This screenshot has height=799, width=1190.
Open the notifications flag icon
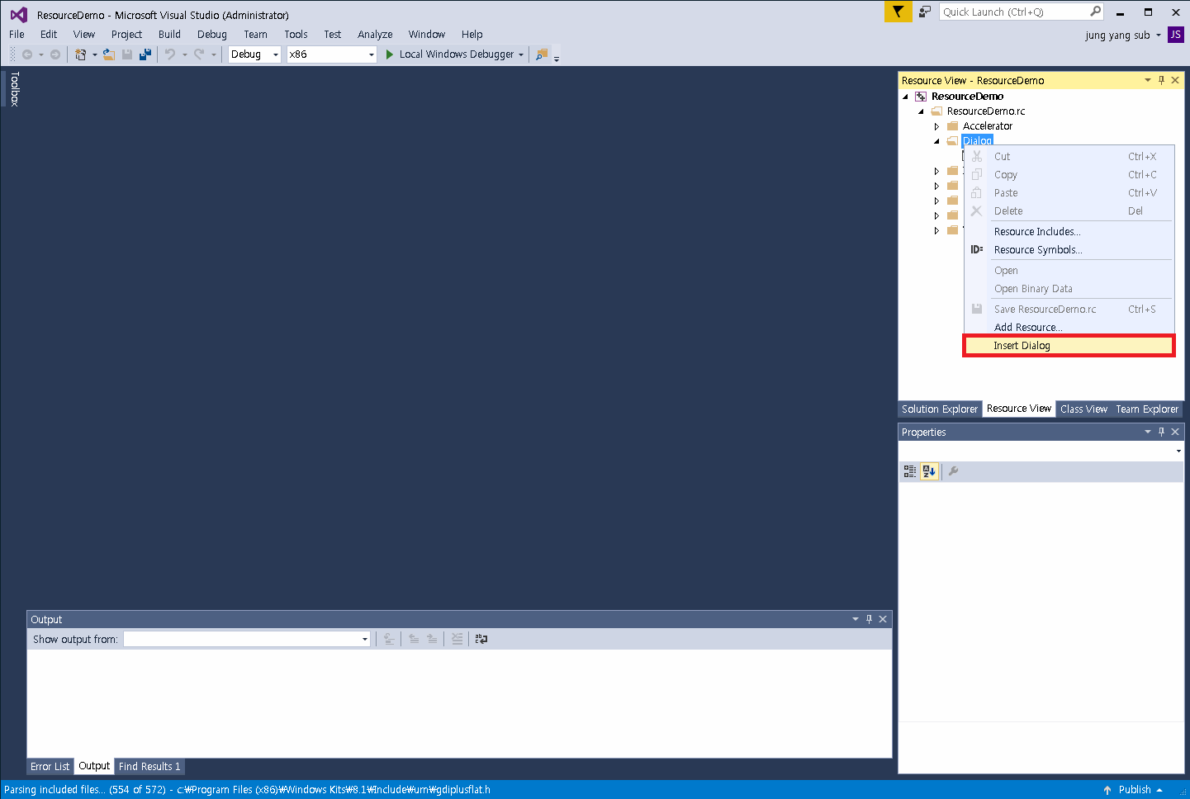[898, 12]
